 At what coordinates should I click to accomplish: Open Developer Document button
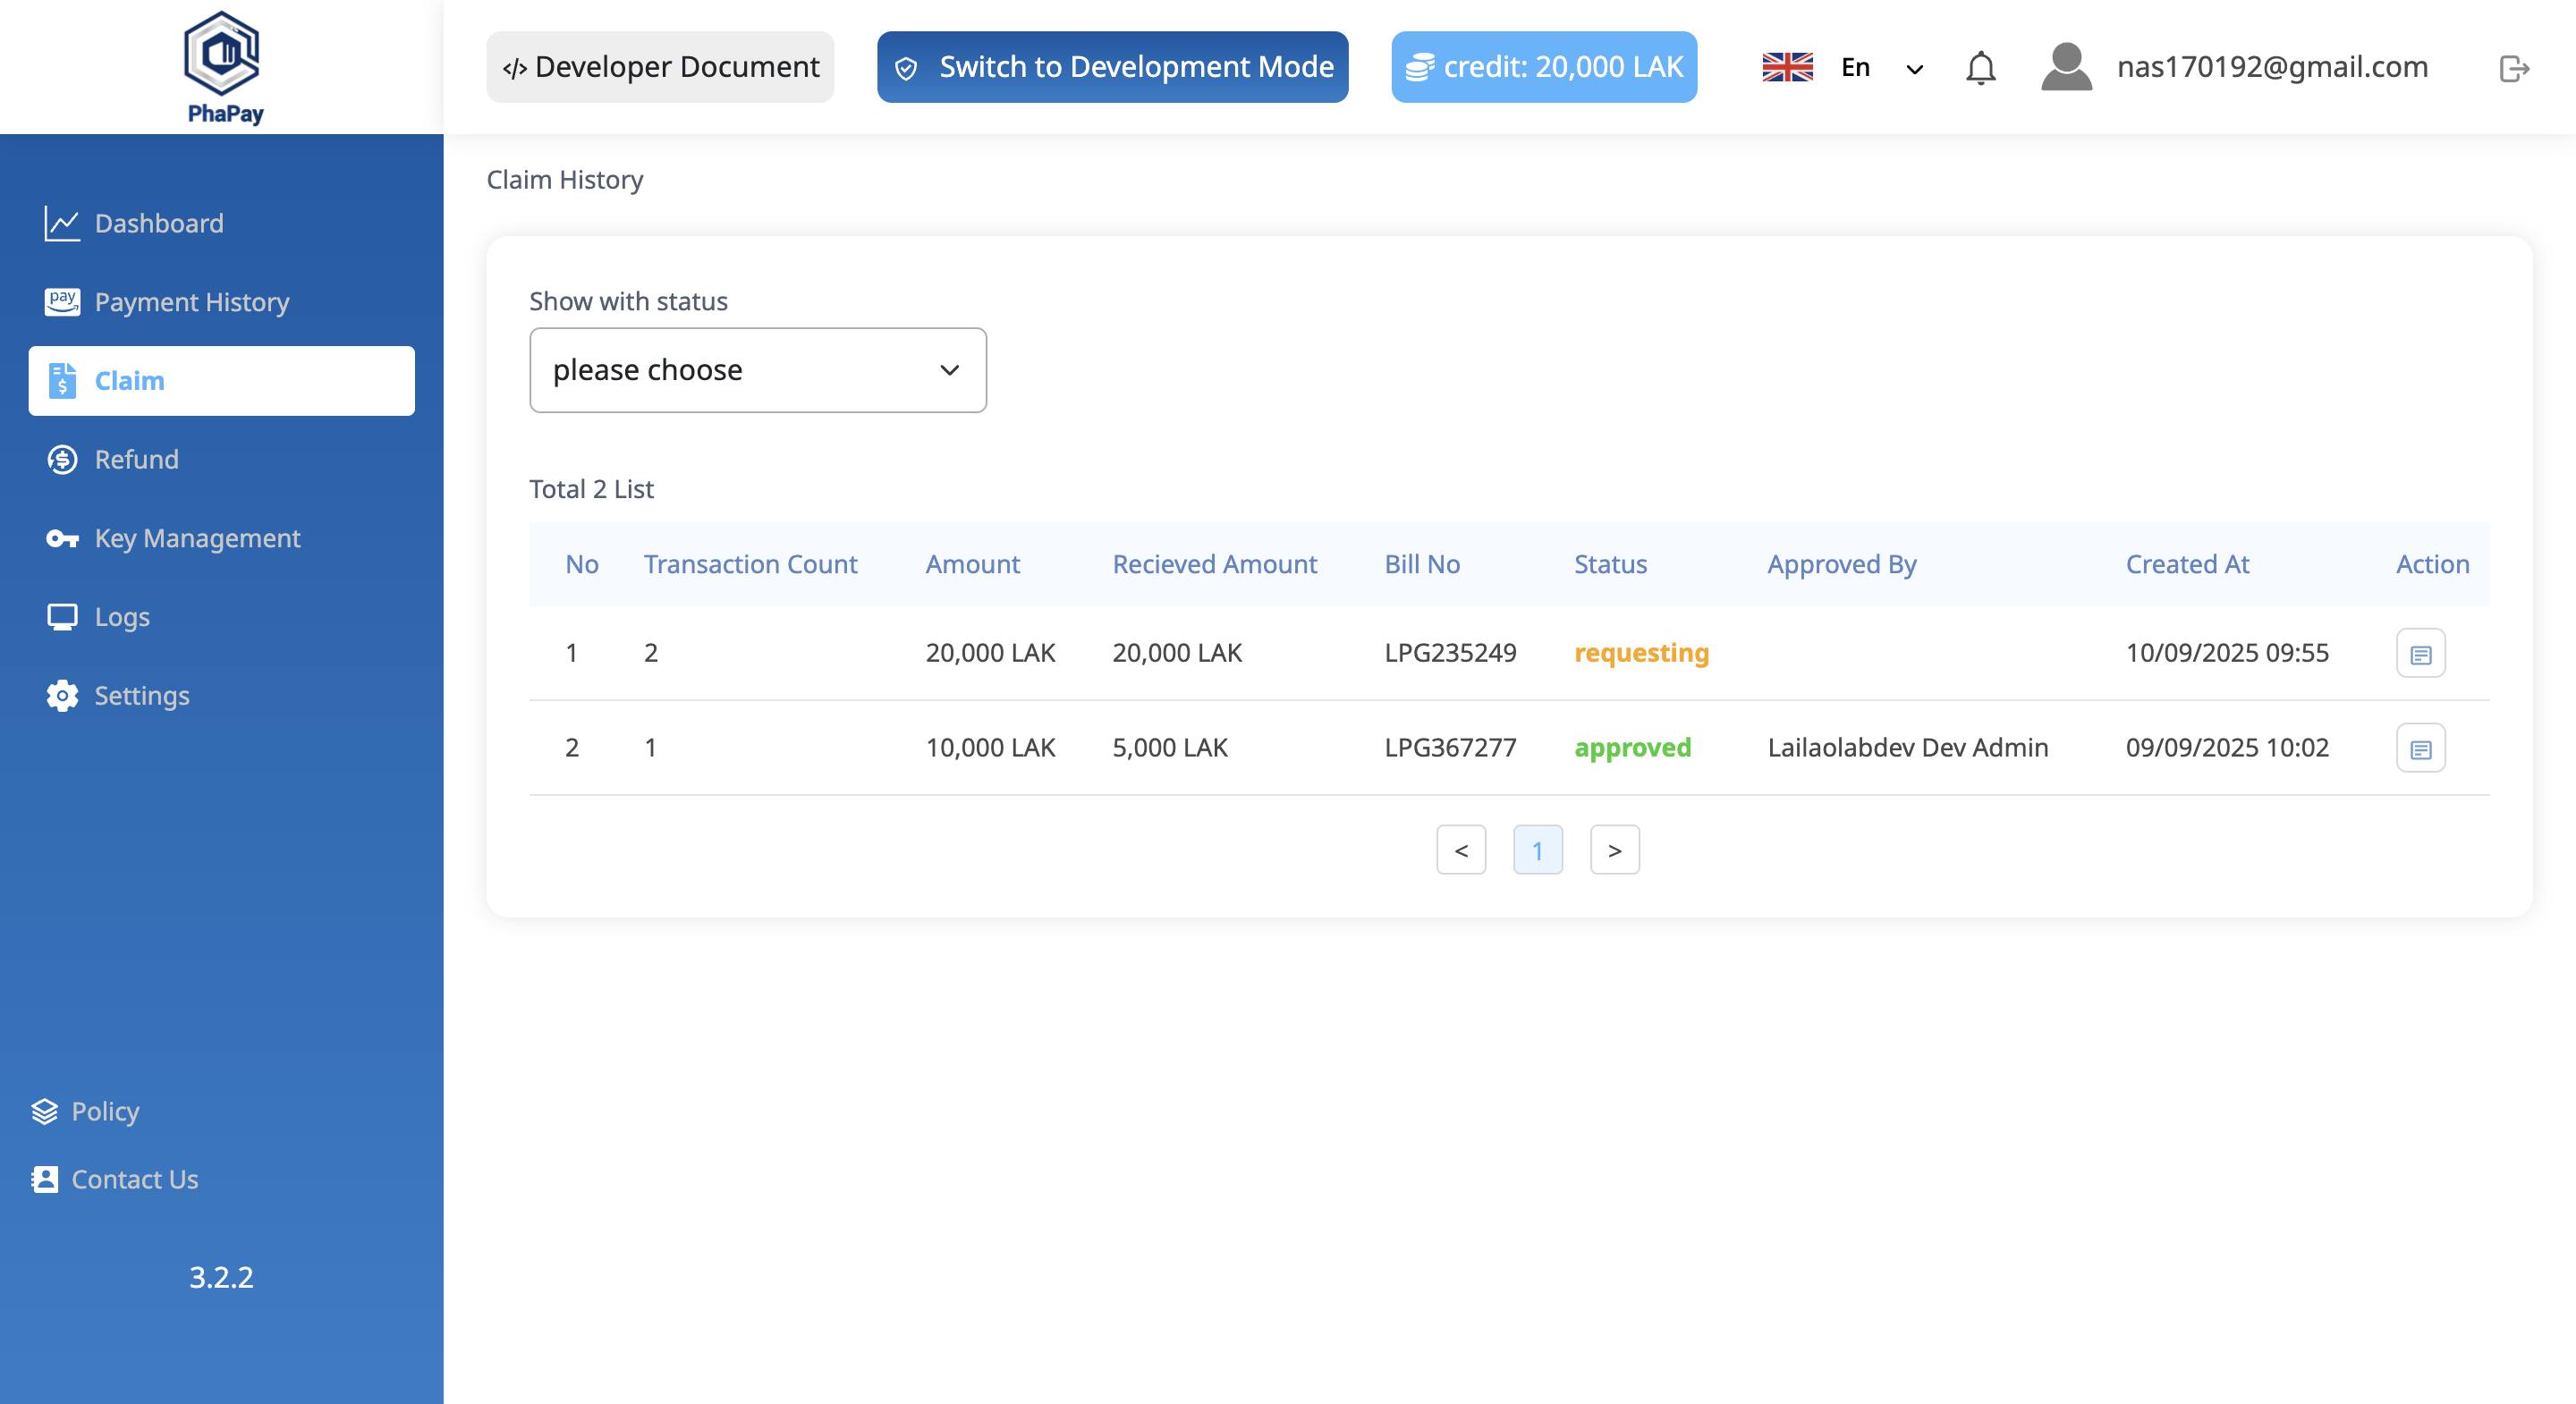(660, 67)
